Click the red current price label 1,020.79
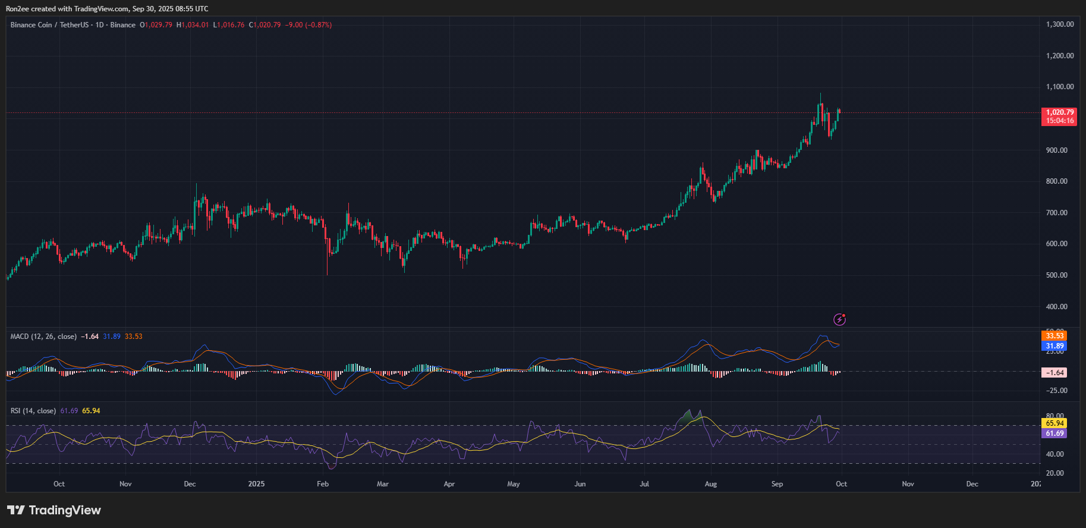This screenshot has height=528, width=1086. [x=1059, y=112]
